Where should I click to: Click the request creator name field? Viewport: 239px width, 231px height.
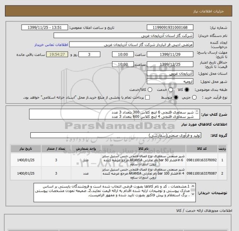(x=131, y=45)
